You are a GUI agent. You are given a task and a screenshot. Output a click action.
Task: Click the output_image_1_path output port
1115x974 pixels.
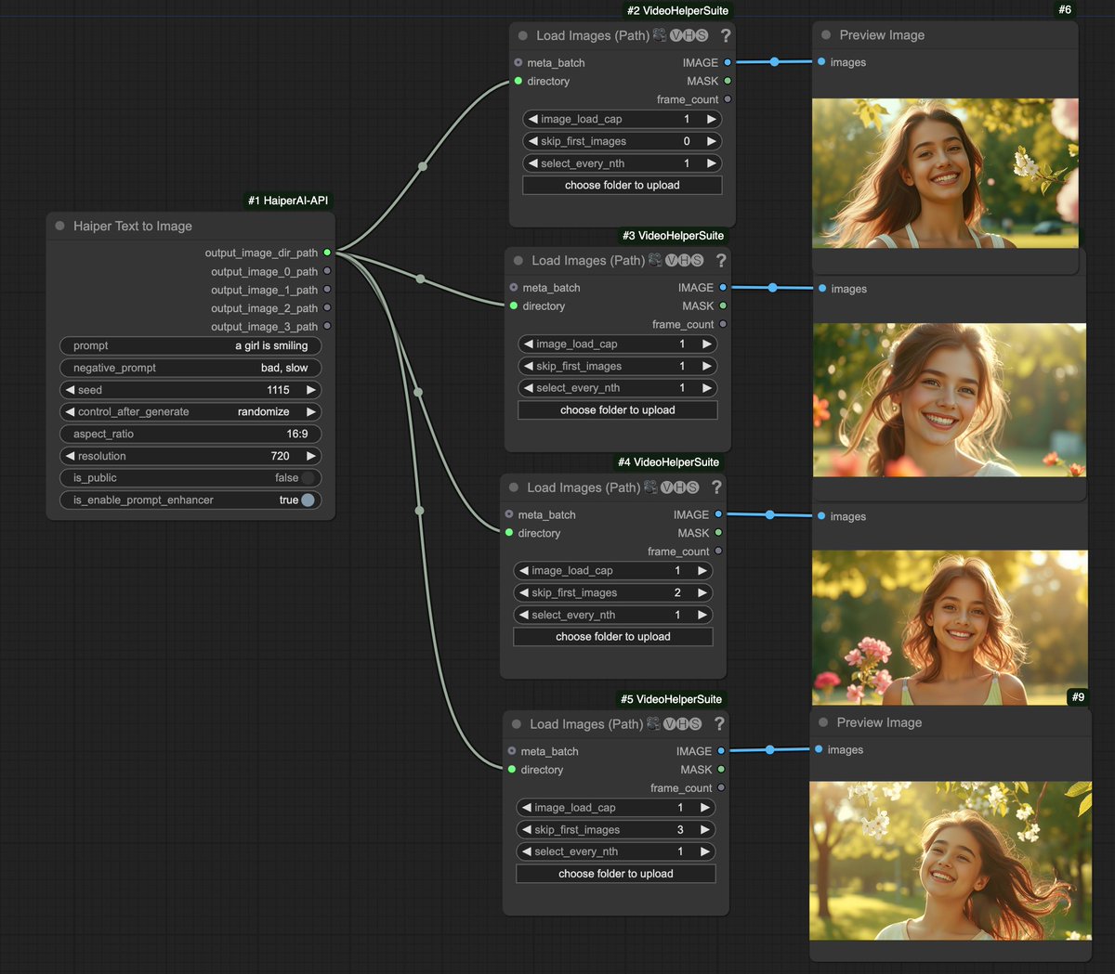pos(327,290)
